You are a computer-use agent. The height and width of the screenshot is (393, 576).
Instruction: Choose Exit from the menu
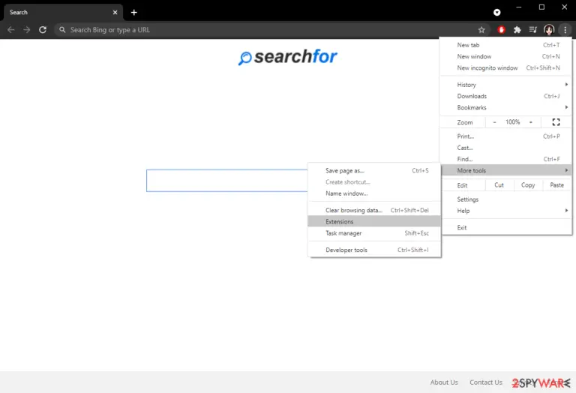[506, 228]
